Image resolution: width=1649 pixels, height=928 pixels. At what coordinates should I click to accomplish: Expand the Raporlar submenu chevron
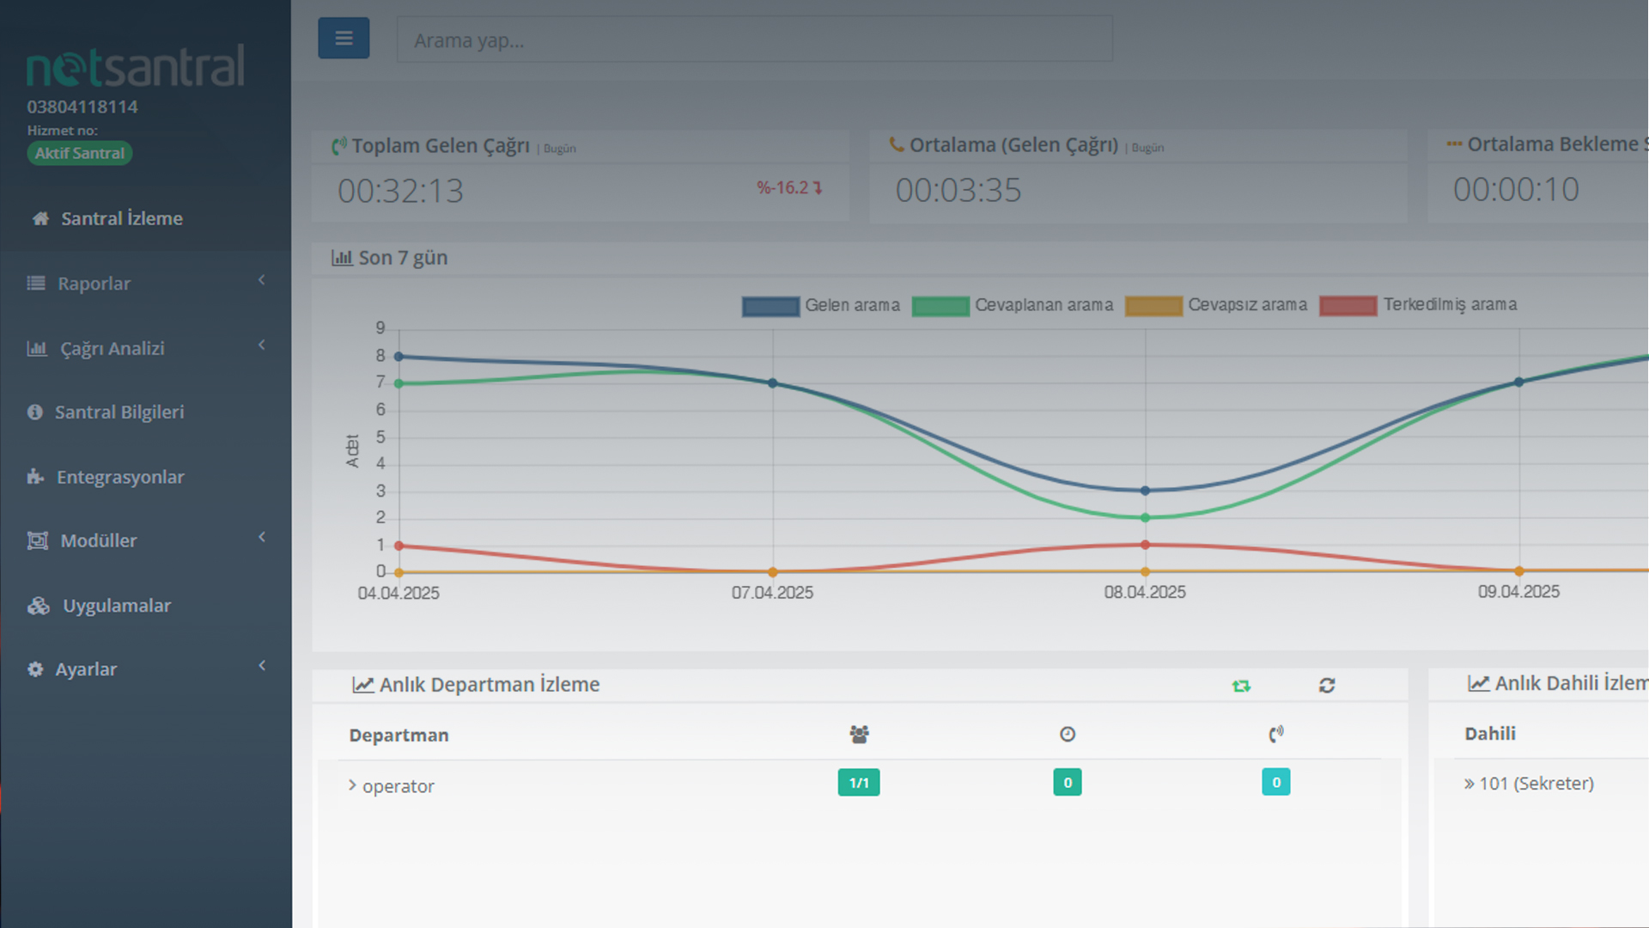coord(262,280)
